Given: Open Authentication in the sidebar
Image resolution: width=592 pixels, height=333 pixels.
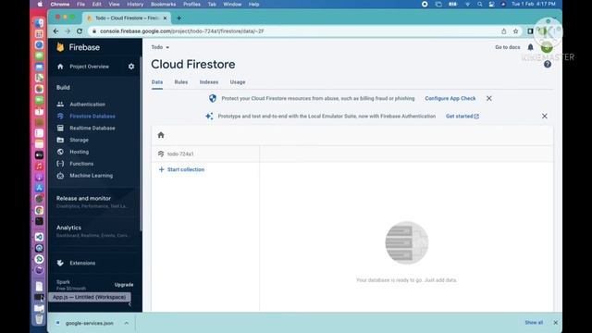Looking at the screenshot, I should click(x=87, y=105).
